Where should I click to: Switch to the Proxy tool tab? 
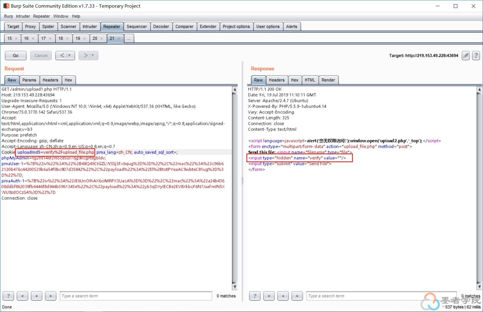pyautogui.click(x=31, y=27)
